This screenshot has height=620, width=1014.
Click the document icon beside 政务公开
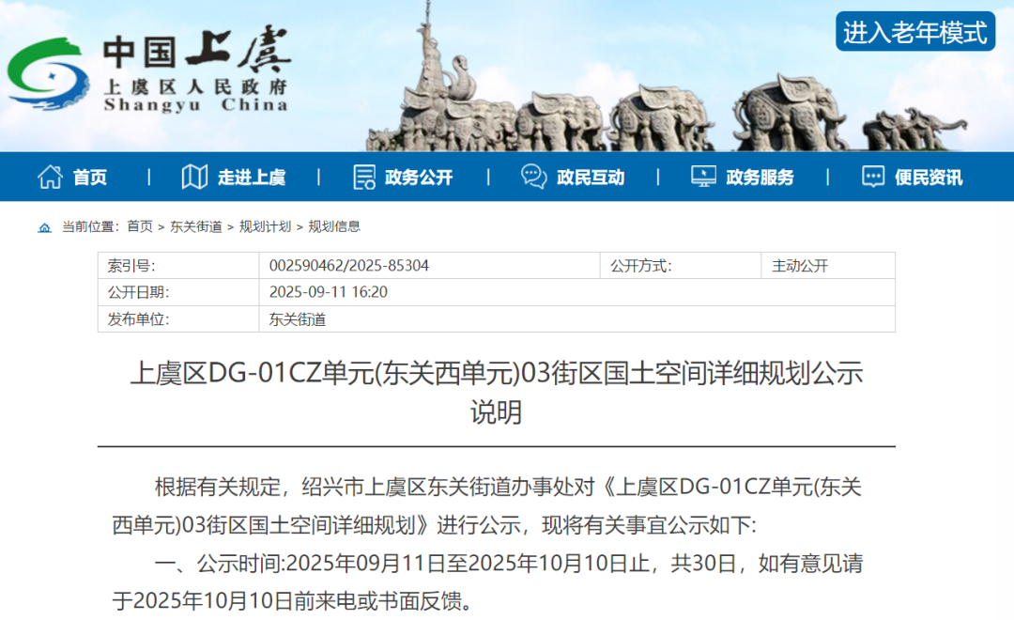[x=364, y=177]
